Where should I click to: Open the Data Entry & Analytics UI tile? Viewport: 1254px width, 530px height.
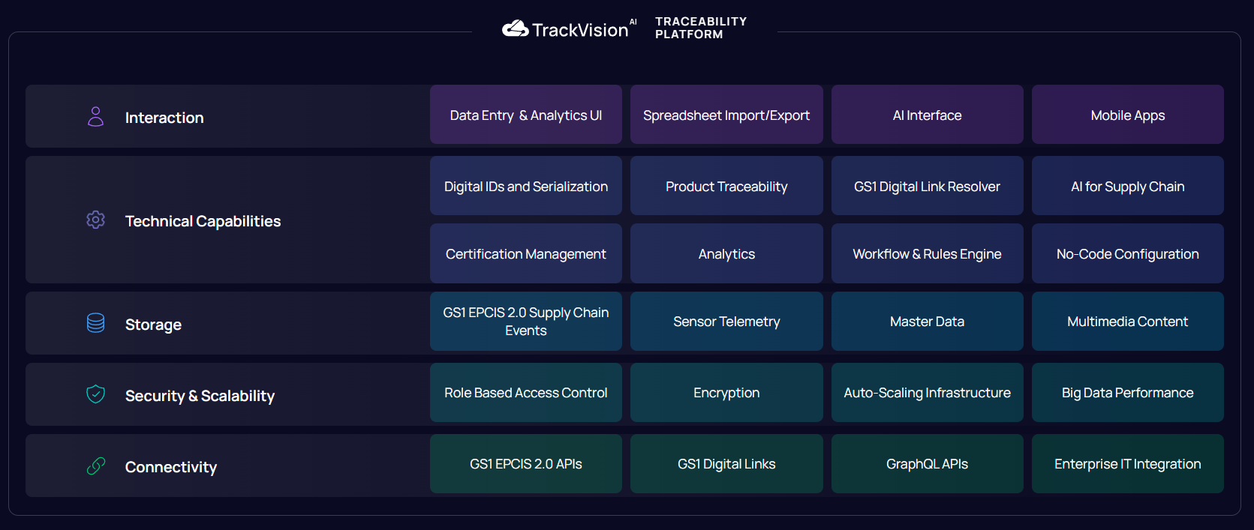click(525, 115)
